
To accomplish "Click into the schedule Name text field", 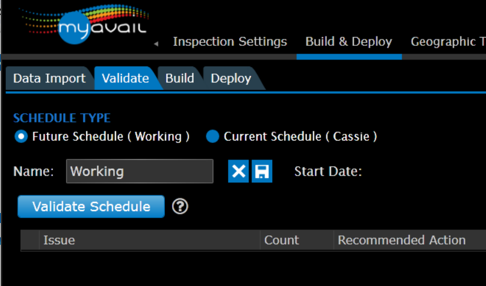I will coord(140,171).
